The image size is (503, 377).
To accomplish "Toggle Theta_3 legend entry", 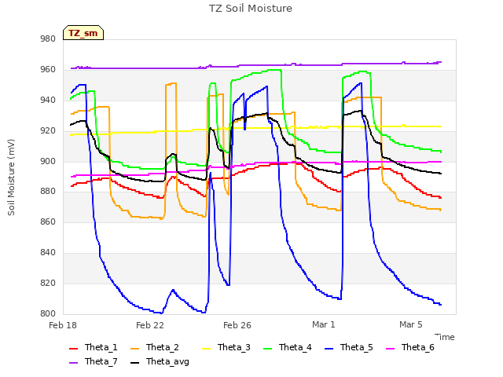I will point(226,347).
